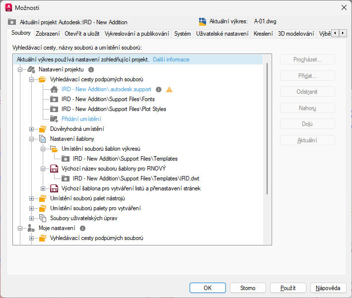Click the folder icon of Umístění souborů palety pro vytváření
Image resolution: width=352 pixels, height=298 pixels.
42,208
